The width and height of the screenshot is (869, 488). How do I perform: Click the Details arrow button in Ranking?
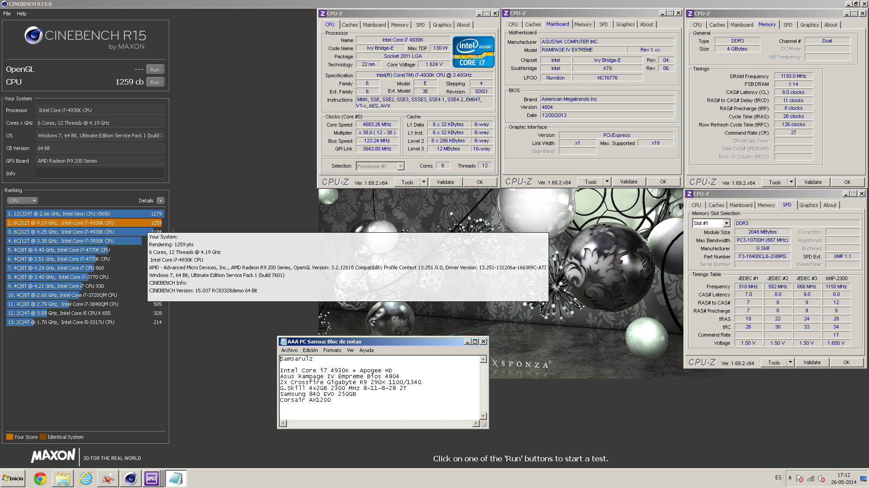pos(161,201)
